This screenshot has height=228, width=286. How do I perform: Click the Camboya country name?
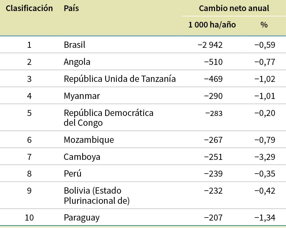tap(82, 157)
